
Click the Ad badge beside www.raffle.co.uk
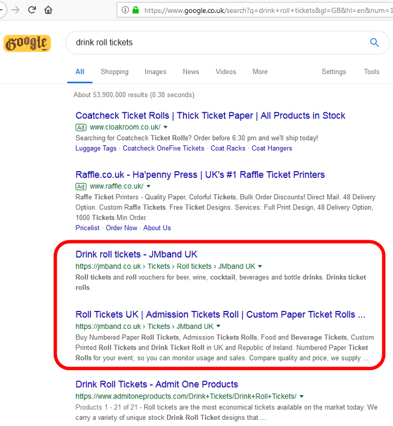[x=81, y=187]
